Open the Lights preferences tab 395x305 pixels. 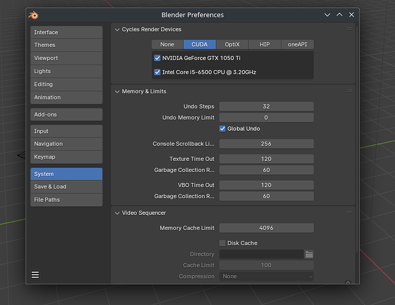coord(67,71)
